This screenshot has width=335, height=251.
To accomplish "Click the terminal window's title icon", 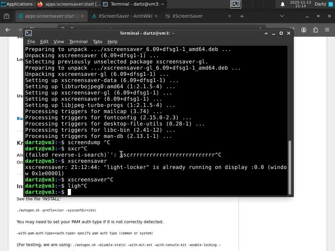I will coord(28,33).
